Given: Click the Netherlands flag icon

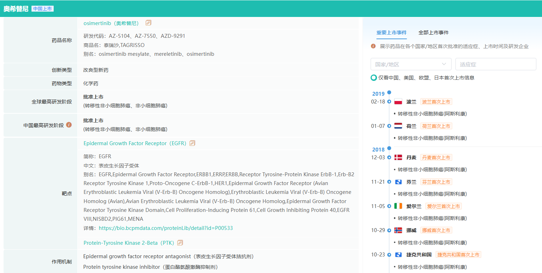Looking at the screenshot, I should click(x=398, y=126).
